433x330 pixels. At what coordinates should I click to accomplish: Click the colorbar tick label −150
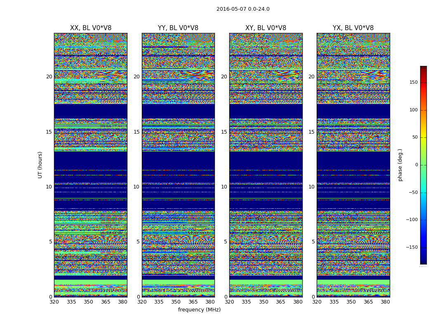click(412, 247)
